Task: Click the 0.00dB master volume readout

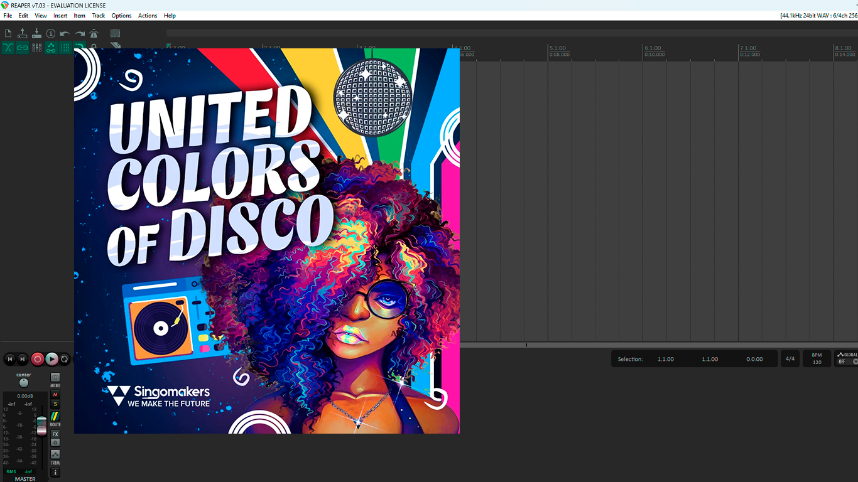Action: click(x=25, y=396)
